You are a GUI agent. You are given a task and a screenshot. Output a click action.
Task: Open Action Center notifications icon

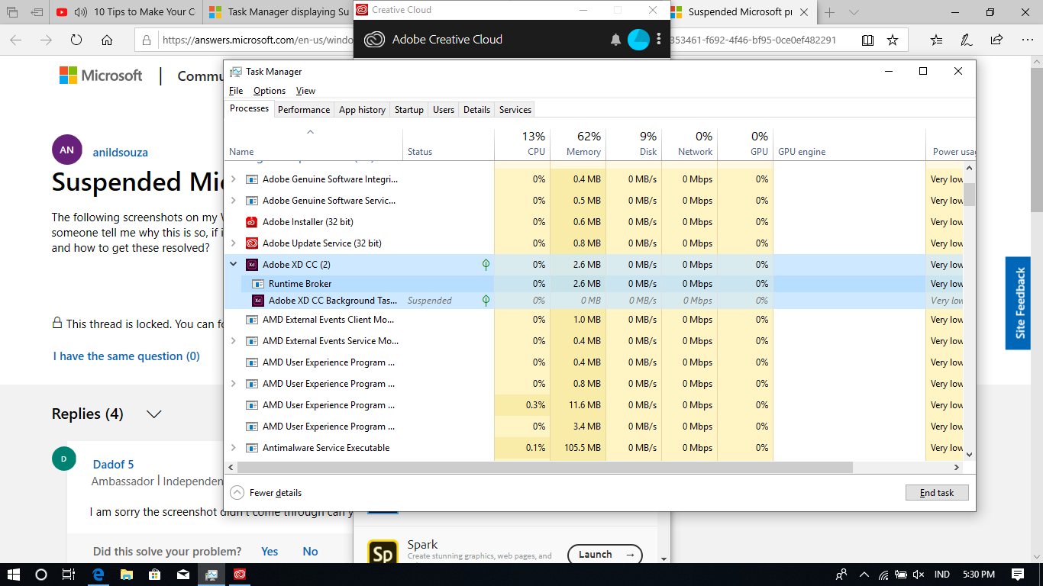pos(1018,575)
